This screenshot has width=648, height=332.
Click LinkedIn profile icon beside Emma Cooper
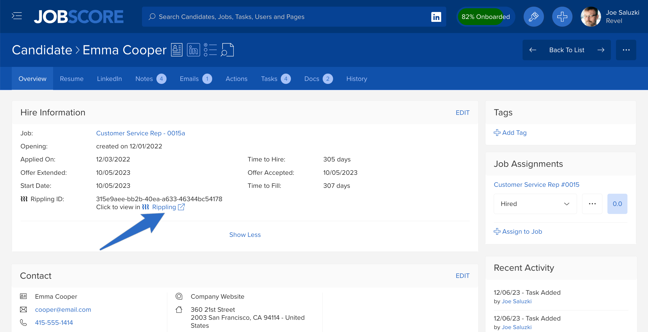click(193, 50)
